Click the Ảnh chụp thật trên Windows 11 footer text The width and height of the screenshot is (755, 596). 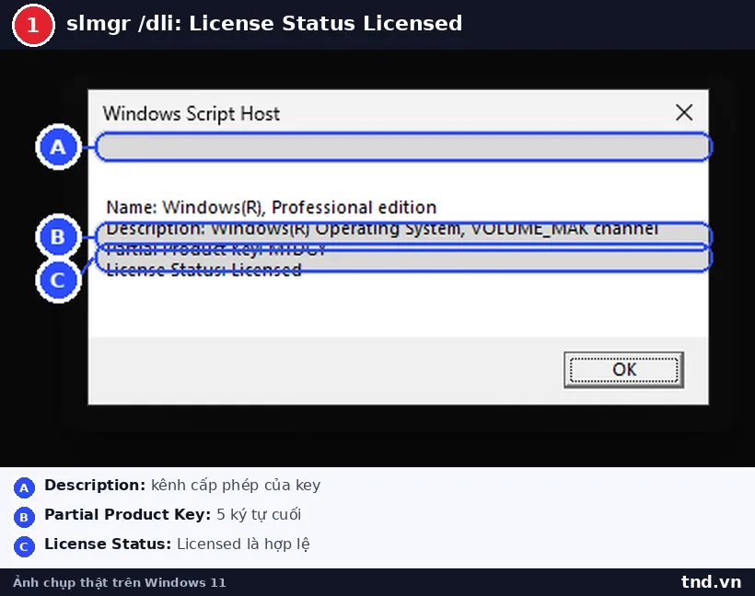(x=120, y=582)
